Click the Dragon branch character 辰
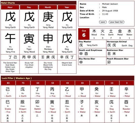 (23, 102)
